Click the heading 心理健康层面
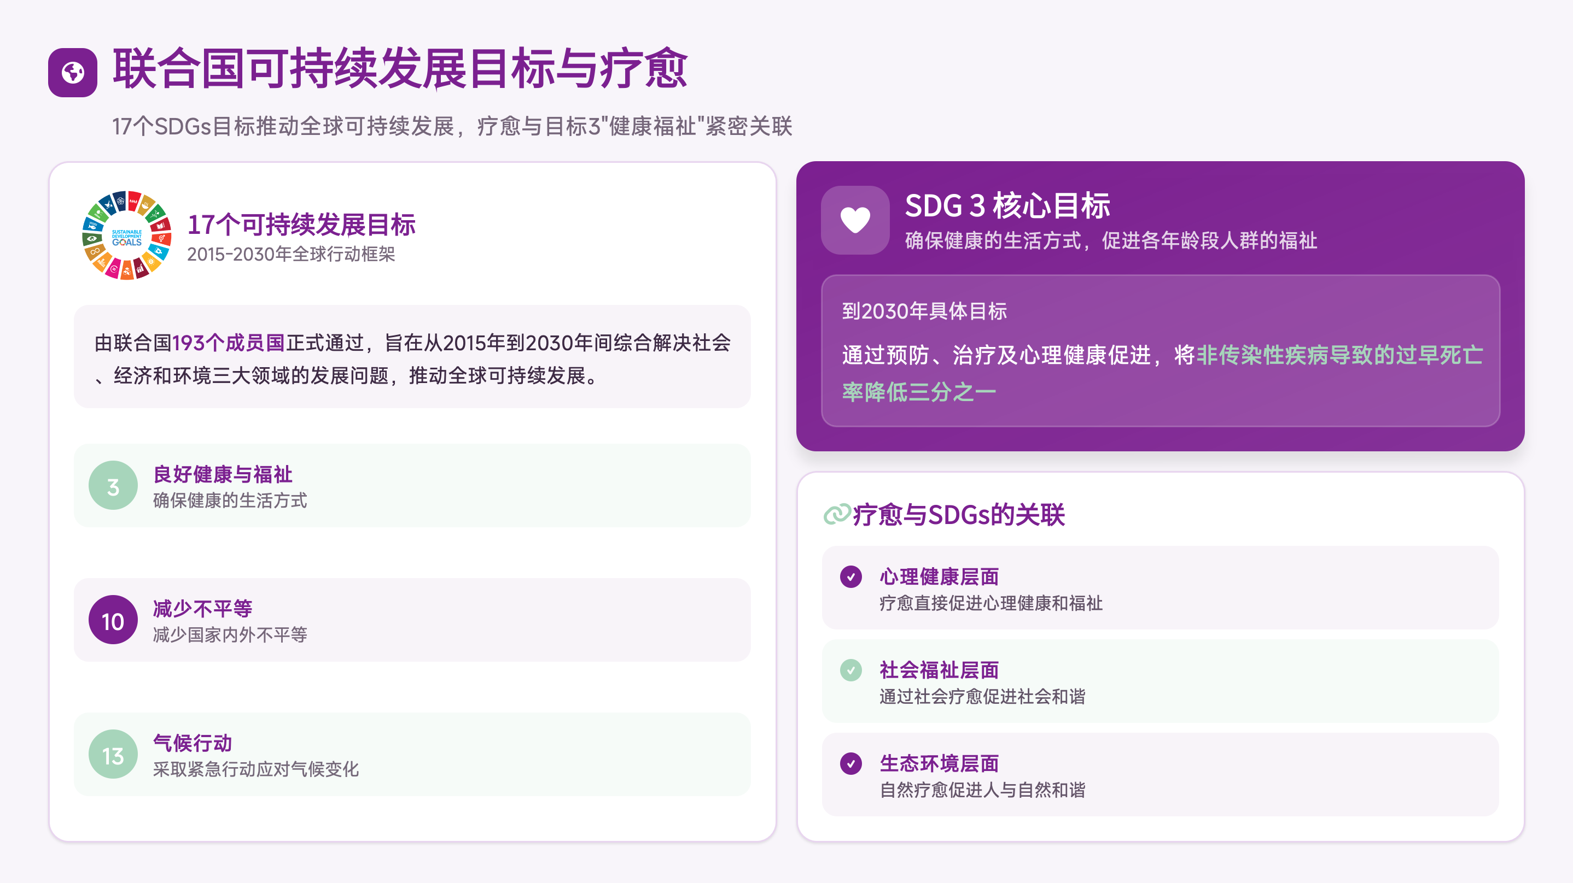 click(x=939, y=576)
